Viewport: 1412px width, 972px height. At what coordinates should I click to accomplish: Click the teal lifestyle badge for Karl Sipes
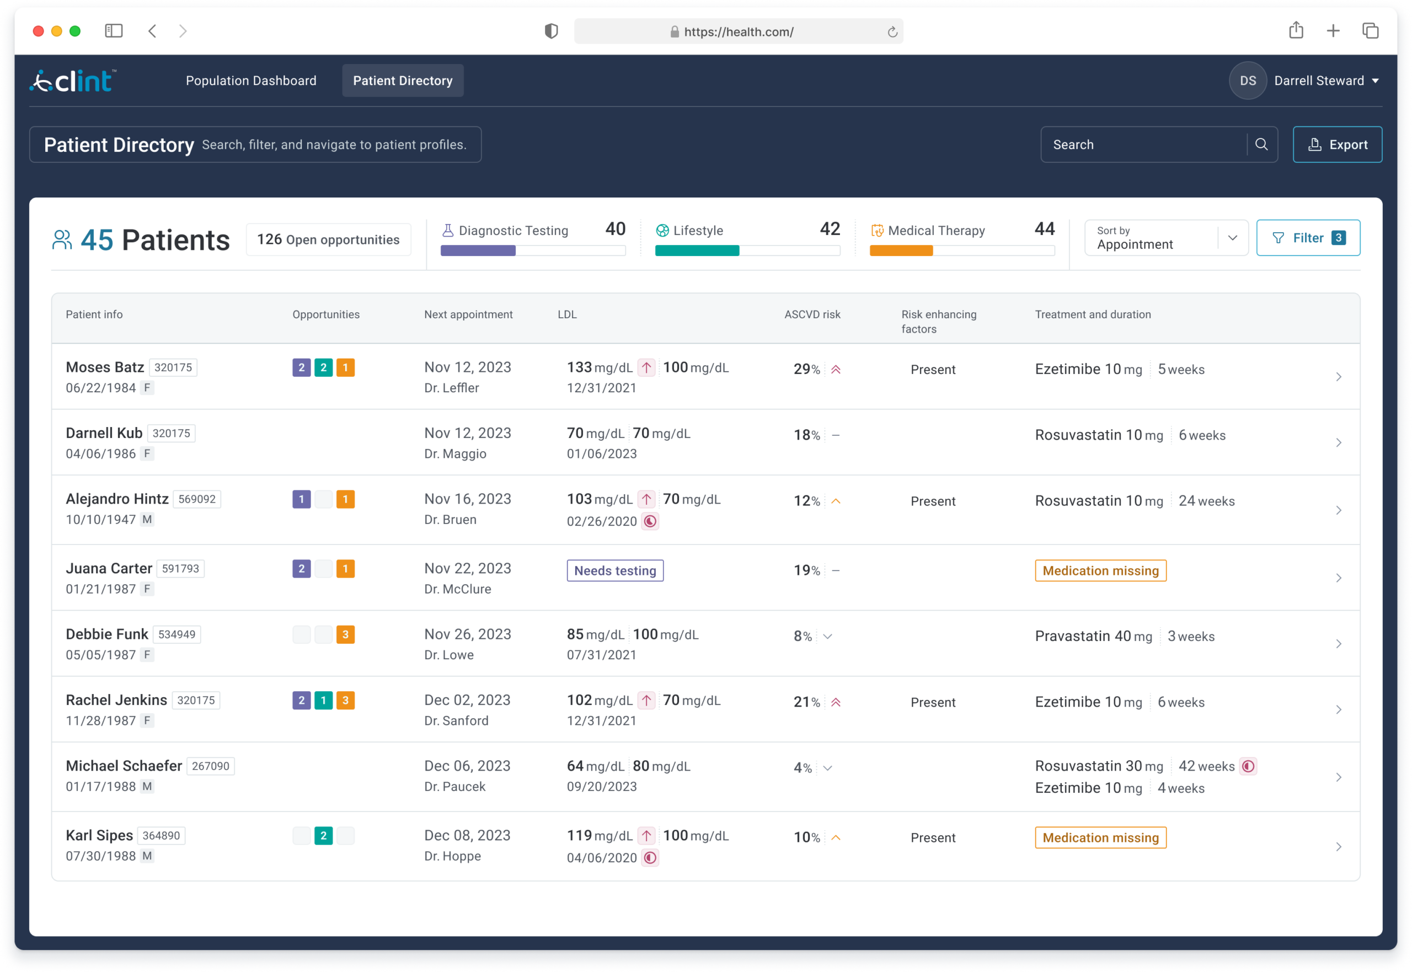[x=323, y=836]
